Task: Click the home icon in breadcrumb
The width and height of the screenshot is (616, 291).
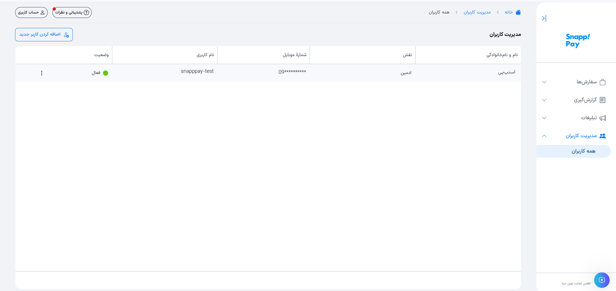Action: pyautogui.click(x=518, y=12)
